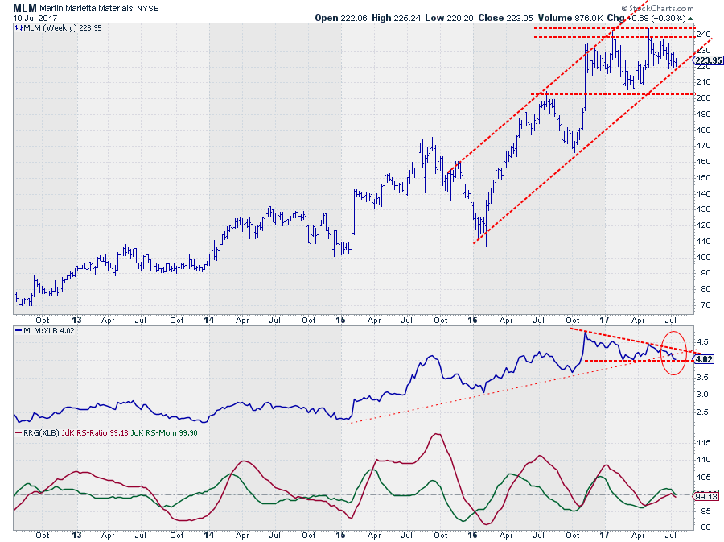Click year 16 on the bottom RRG time axis

click(x=472, y=535)
